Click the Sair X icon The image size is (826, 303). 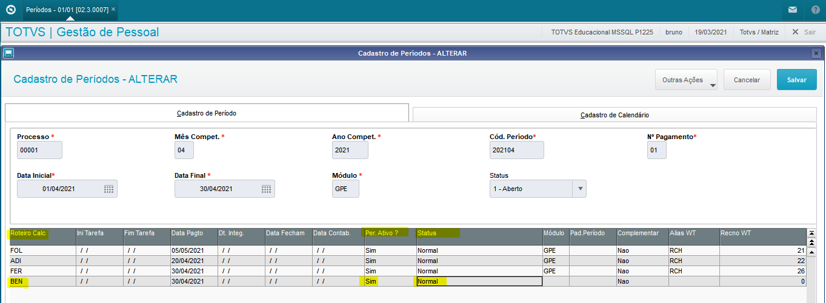click(x=795, y=32)
